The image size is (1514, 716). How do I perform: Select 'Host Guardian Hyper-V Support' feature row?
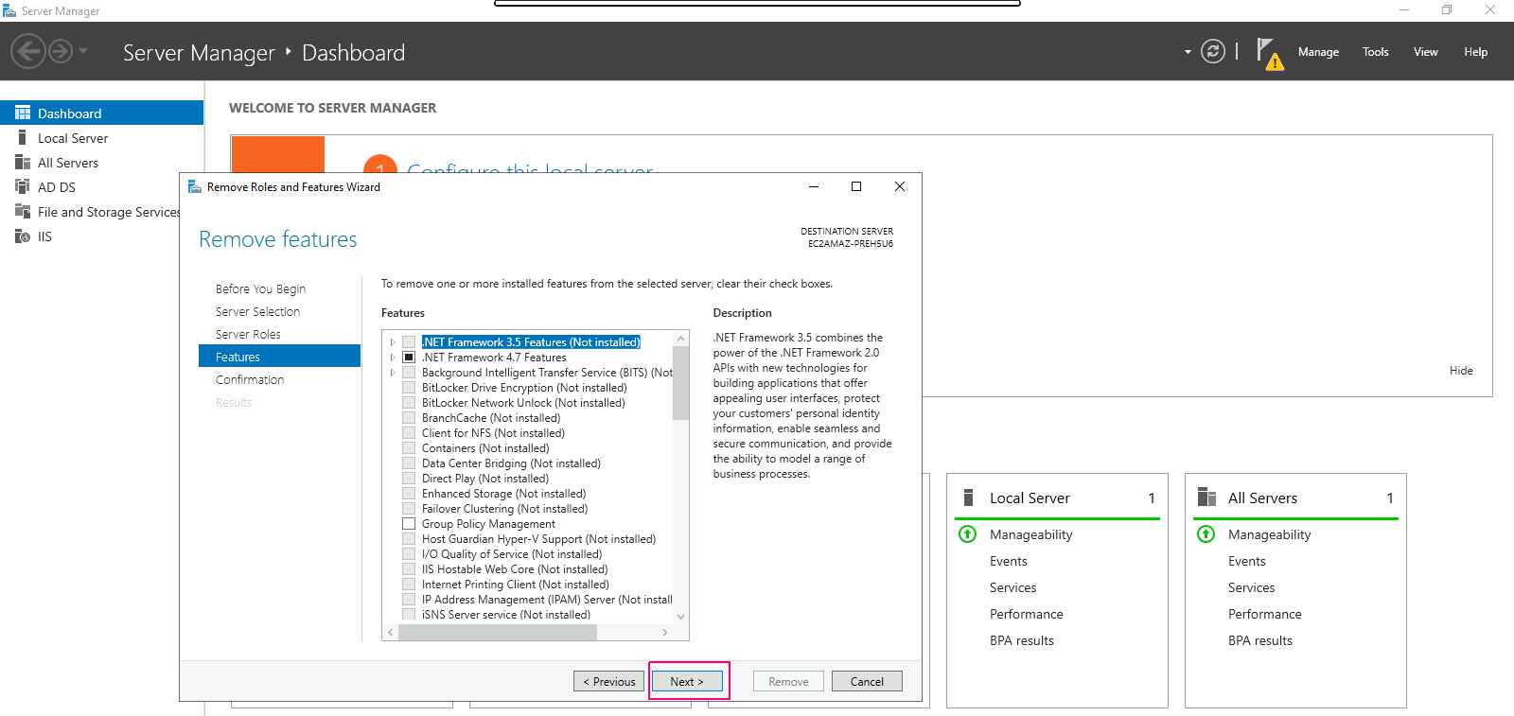(538, 539)
